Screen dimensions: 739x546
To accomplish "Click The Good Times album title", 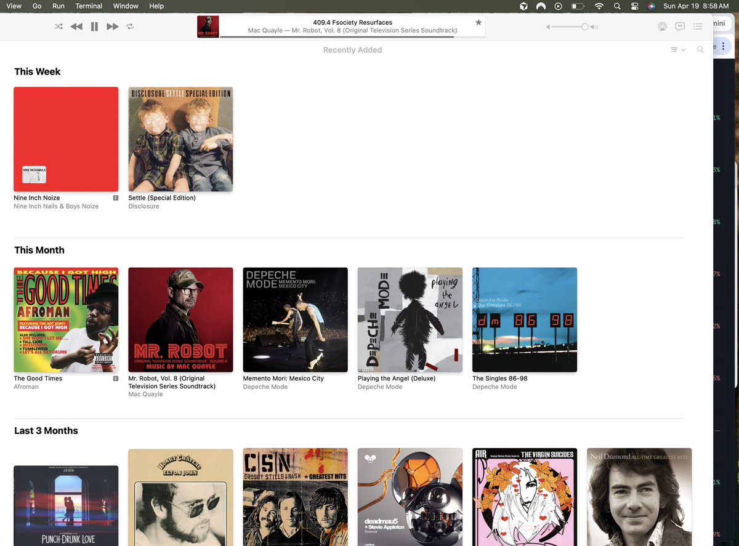I will pyautogui.click(x=38, y=378).
